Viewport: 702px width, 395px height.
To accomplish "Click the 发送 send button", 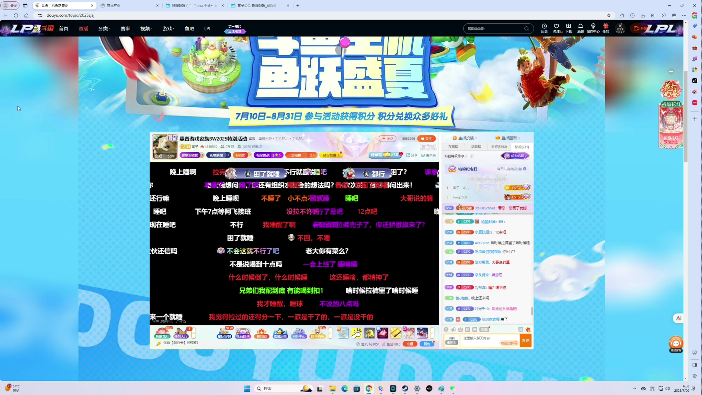I will tap(526, 340).
